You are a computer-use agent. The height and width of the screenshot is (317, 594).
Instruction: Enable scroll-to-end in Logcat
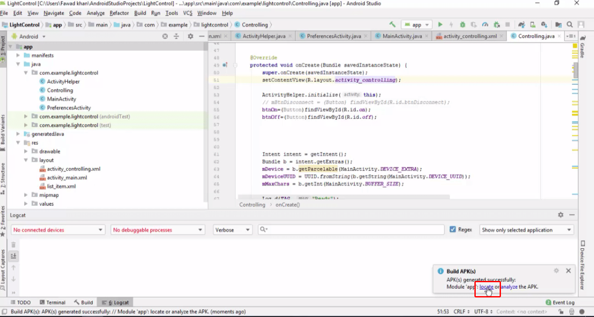pyautogui.click(x=13, y=256)
